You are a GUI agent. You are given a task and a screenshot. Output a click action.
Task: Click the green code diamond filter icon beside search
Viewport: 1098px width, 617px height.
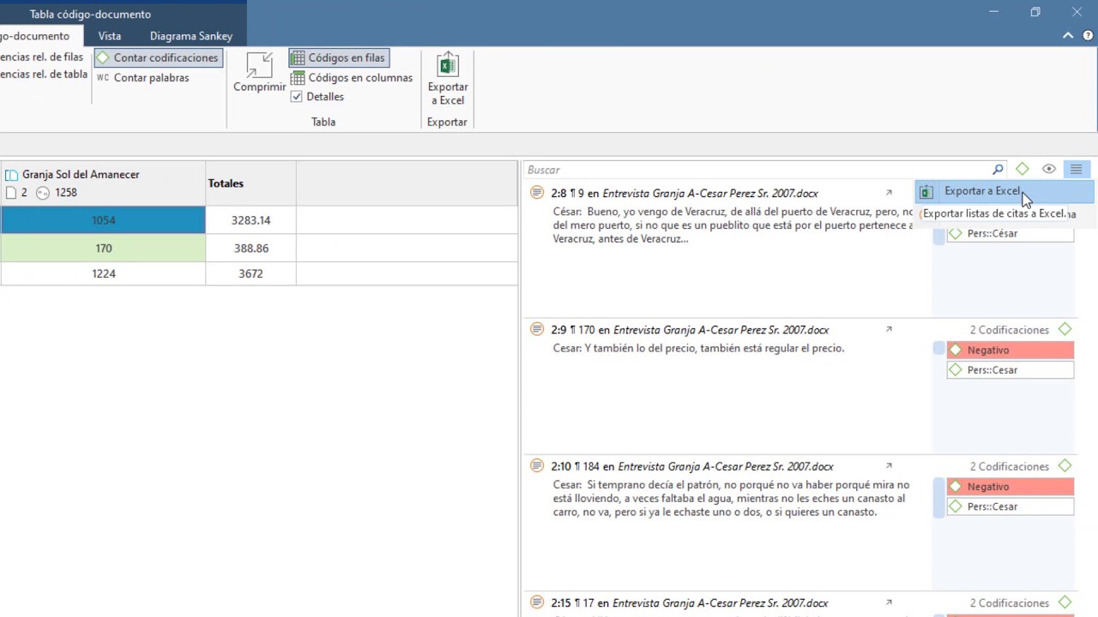point(1022,170)
